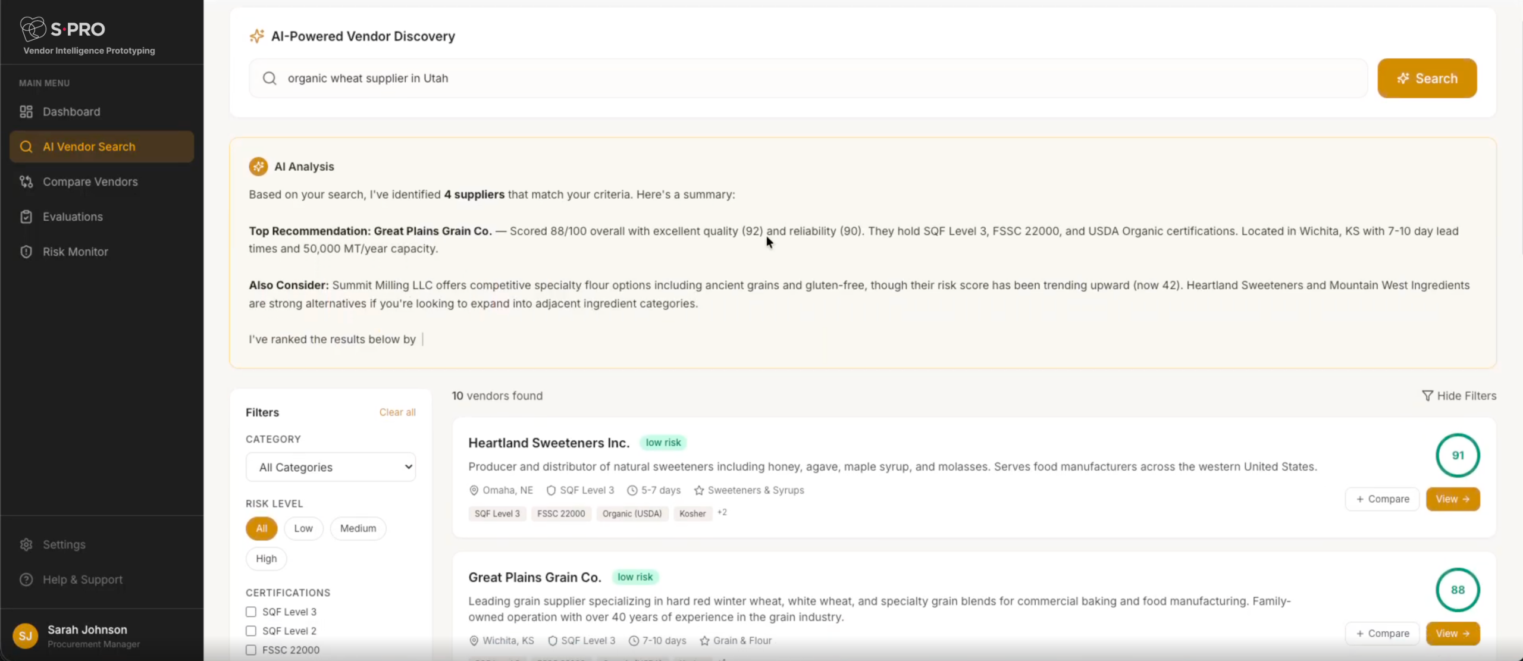Check the SQF Level 3 checkbox
The height and width of the screenshot is (661, 1523).
pyautogui.click(x=251, y=612)
